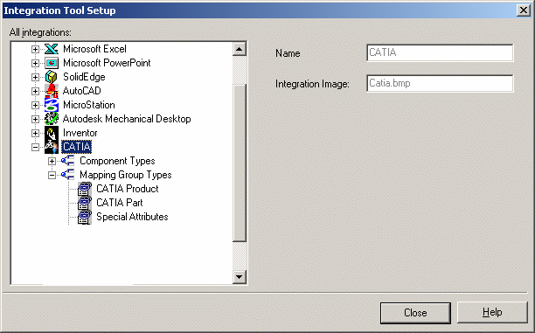Expand the MicroStation node
This screenshot has height=333, width=535.
(x=35, y=105)
